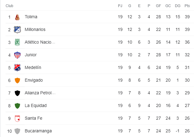Screen dimensions: 194x137
Task: Click Bucaramanga's gray shield icon
Action: [17, 131]
